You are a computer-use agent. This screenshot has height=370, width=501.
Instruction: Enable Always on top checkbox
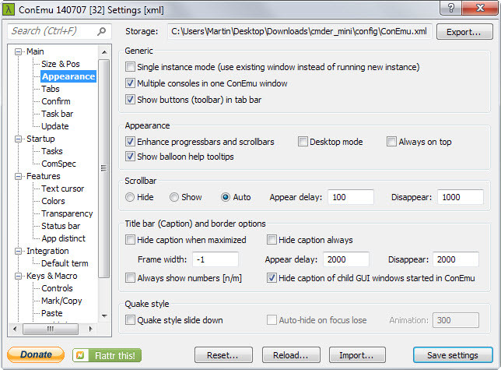(391, 141)
